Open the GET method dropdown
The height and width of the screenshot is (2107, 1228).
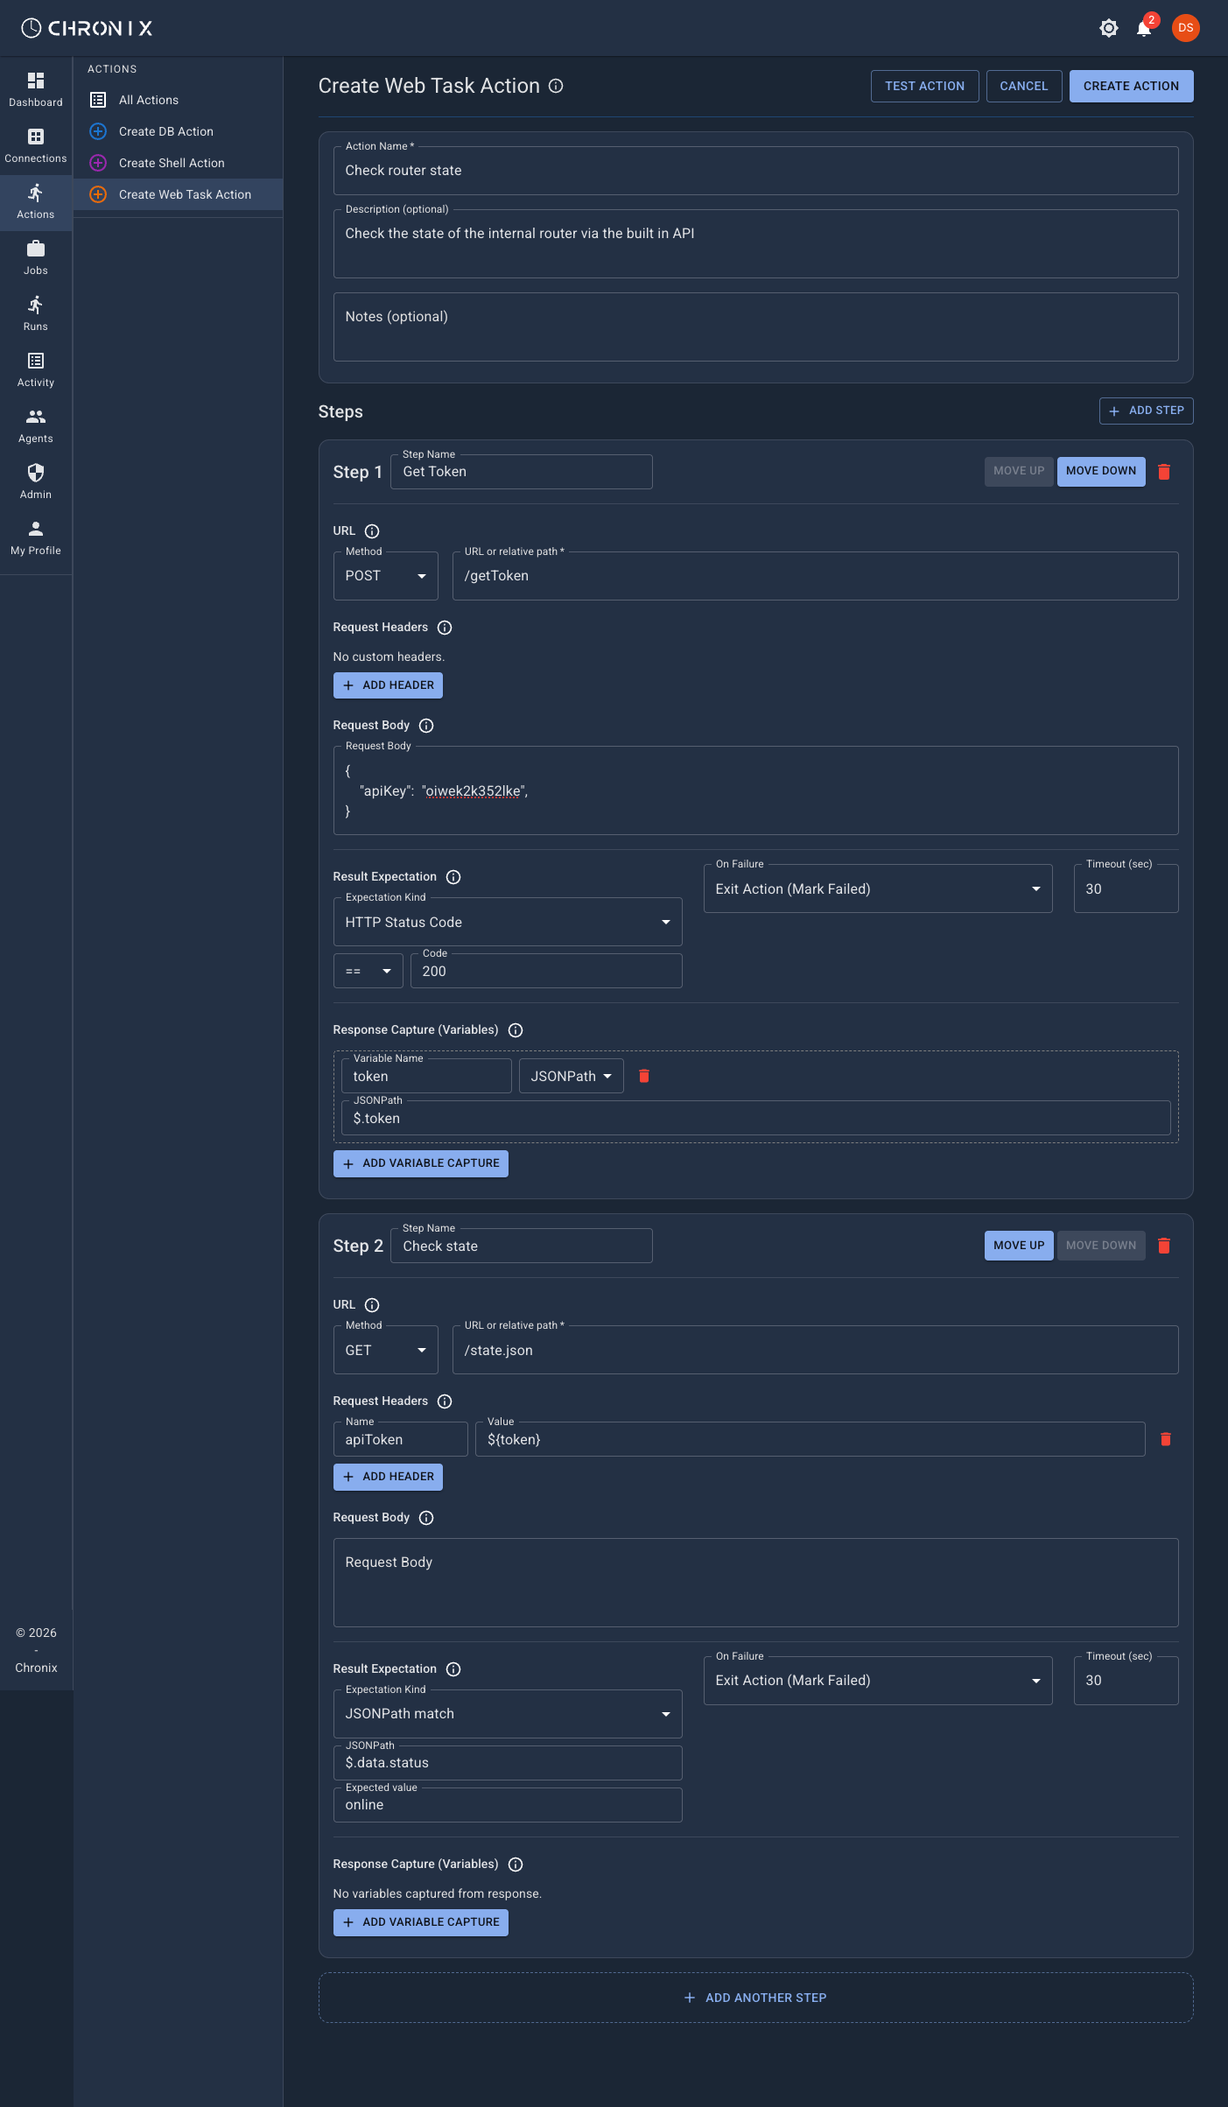[x=385, y=1350]
